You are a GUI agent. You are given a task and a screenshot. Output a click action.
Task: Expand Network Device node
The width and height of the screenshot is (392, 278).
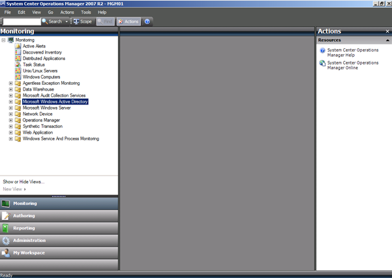pyautogui.click(x=10, y=114)
